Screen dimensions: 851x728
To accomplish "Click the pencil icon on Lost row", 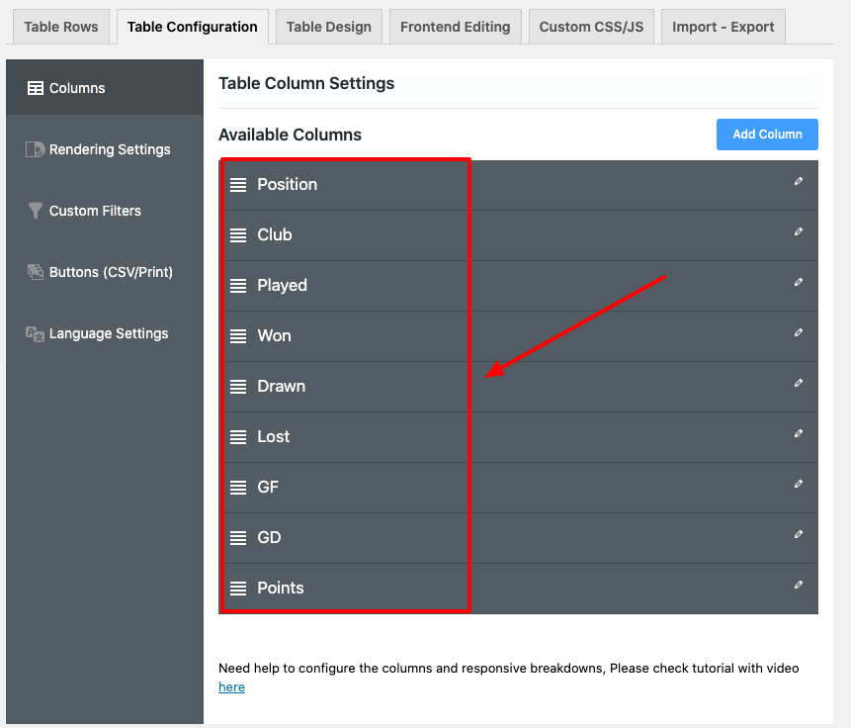I will (799, 434).
